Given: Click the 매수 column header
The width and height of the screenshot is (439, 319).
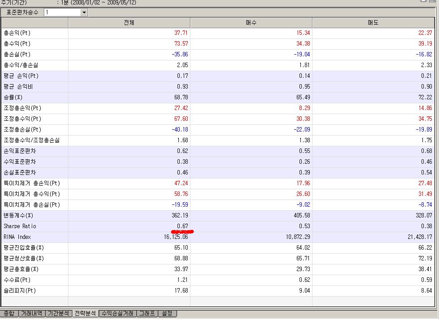Looking at the screenshot, I should tap(251, 23).
